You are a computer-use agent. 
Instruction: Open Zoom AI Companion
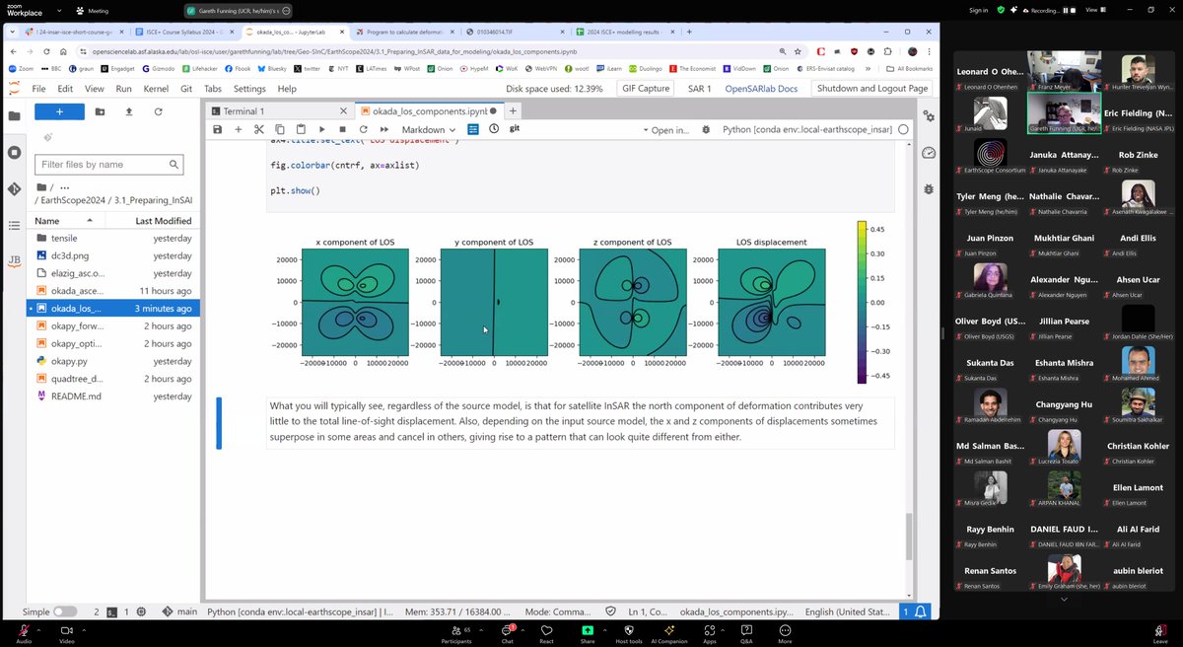coord(668,632)
